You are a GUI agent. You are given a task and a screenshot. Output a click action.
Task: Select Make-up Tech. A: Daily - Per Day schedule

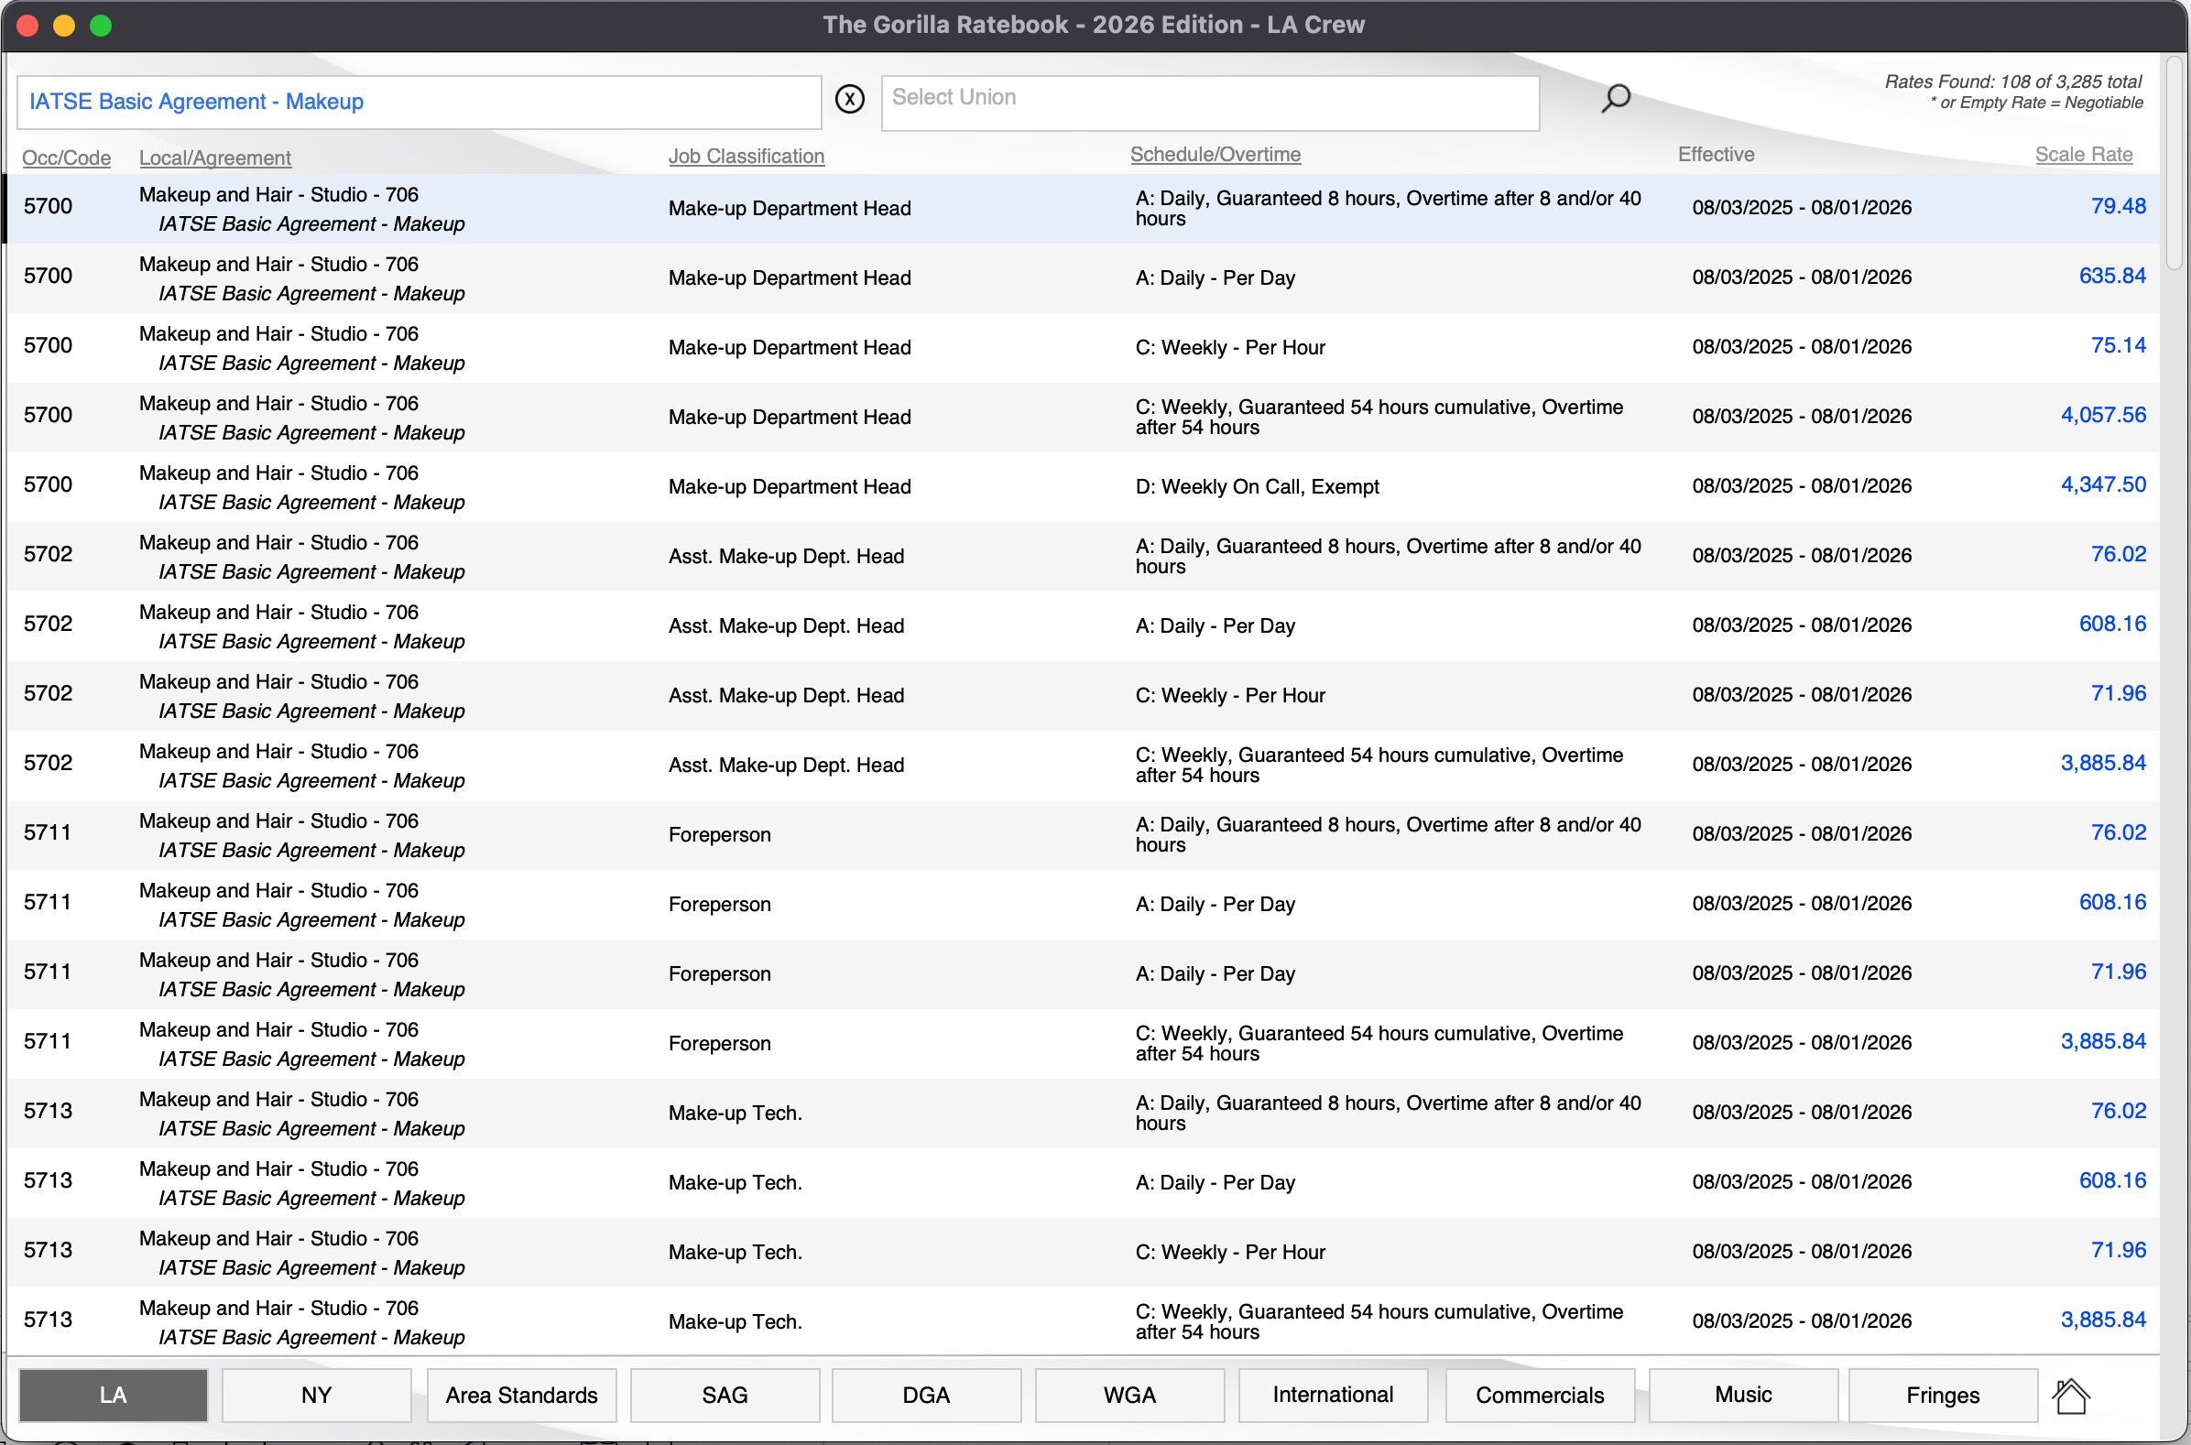pos(1215,1182)
